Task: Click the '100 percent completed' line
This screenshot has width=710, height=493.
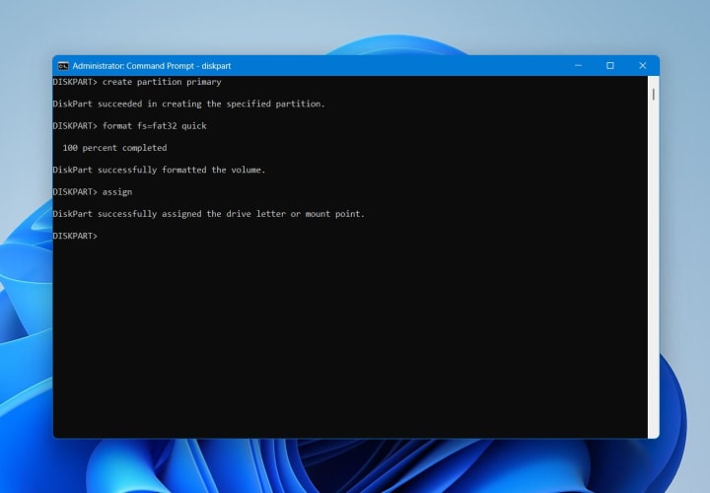Action: click(x=114, y=148)
